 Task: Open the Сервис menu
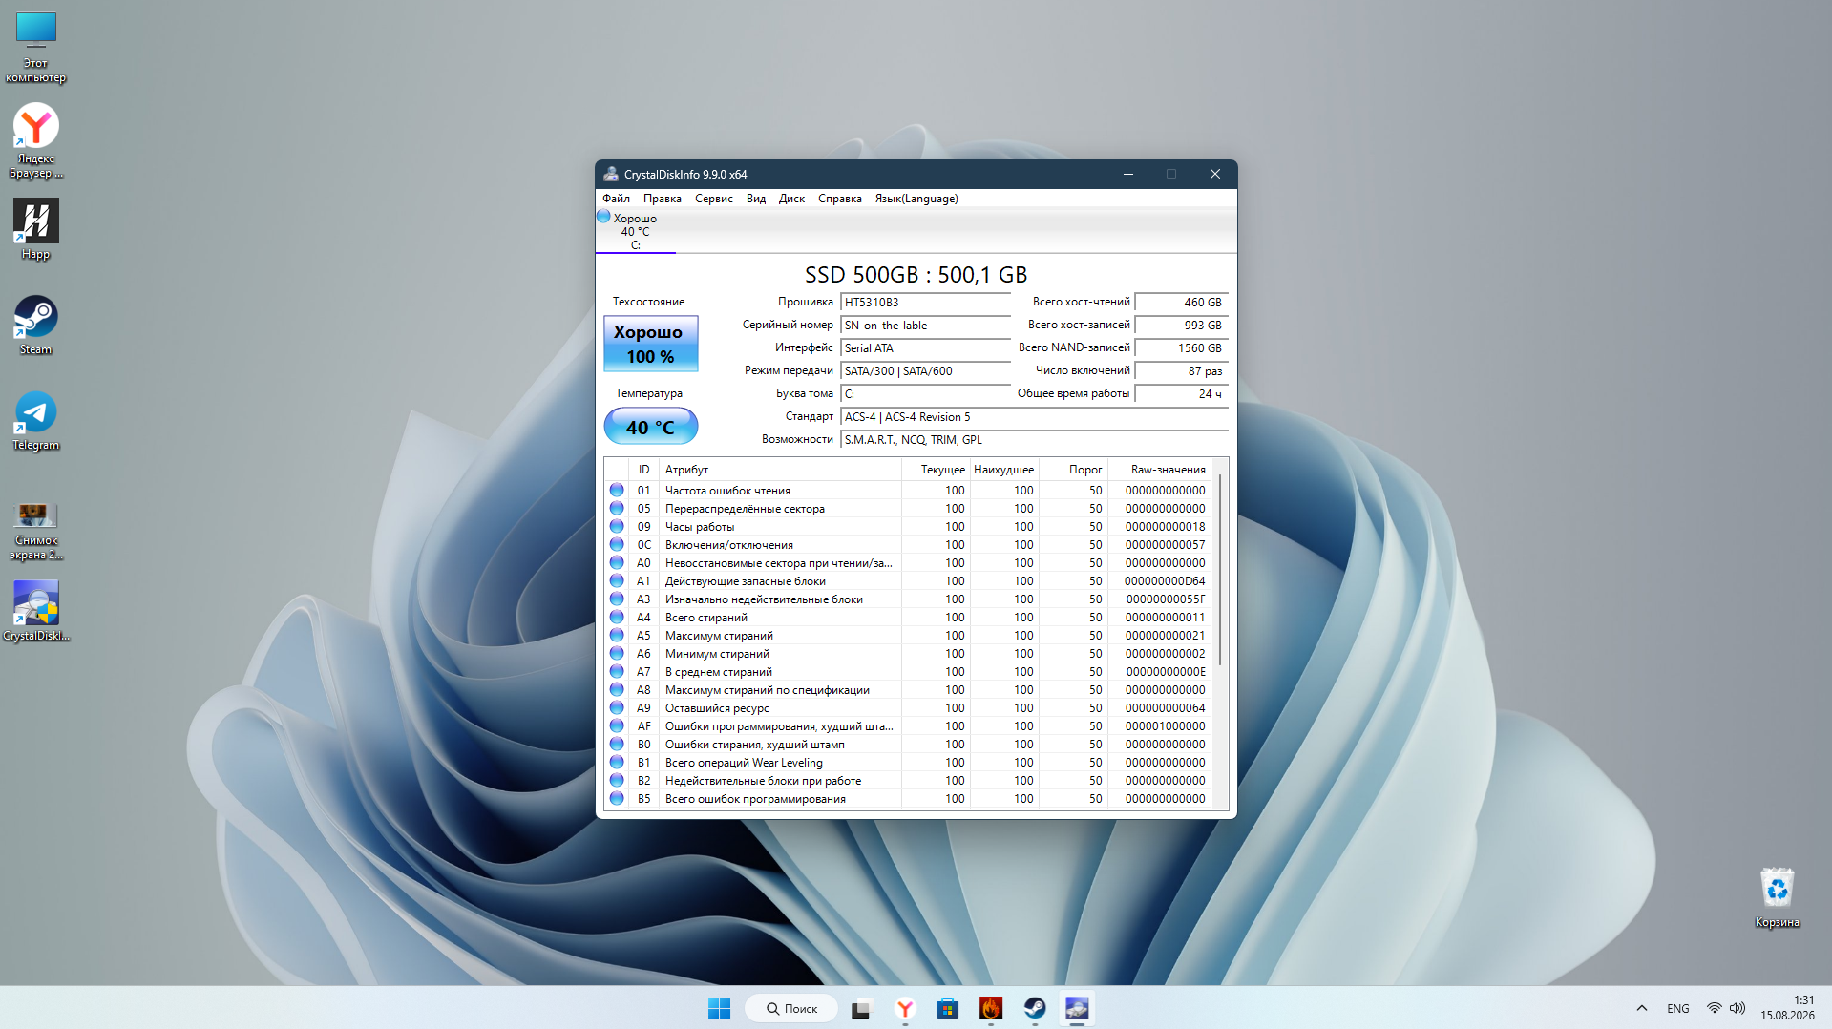coord(713,199)
